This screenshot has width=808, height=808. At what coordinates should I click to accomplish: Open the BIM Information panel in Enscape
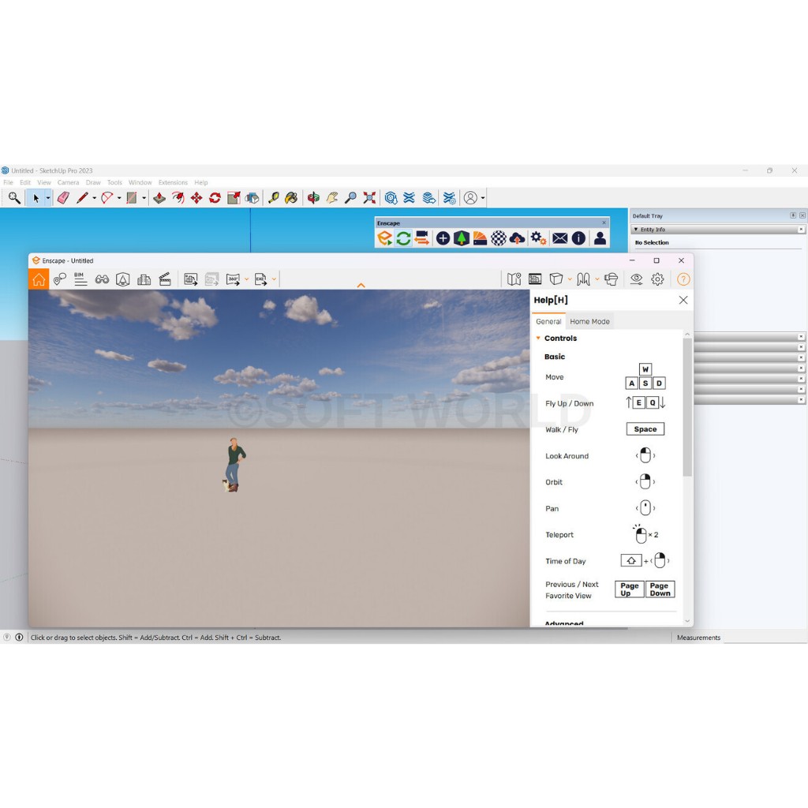80,279
